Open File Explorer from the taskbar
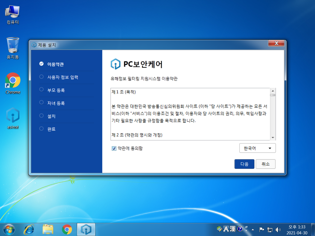 coord(48,229)
